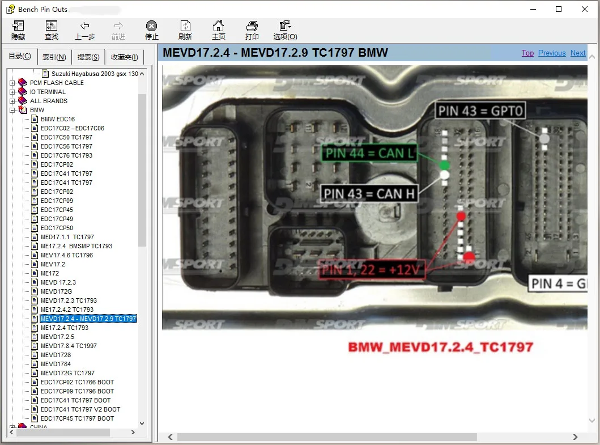Select EDC17CP50 in the BMW list
The height and width of the screenshot is (445, 600).
[57, 228]
